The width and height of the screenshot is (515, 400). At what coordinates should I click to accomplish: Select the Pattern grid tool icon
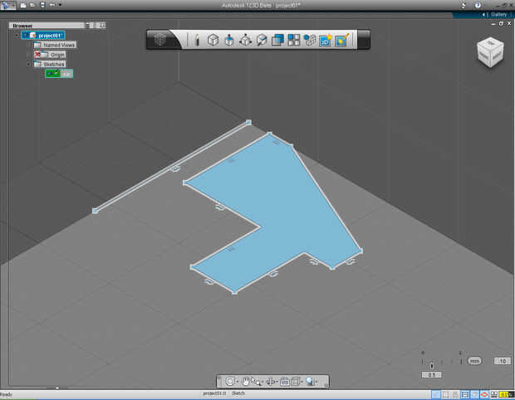coord(293,40)
